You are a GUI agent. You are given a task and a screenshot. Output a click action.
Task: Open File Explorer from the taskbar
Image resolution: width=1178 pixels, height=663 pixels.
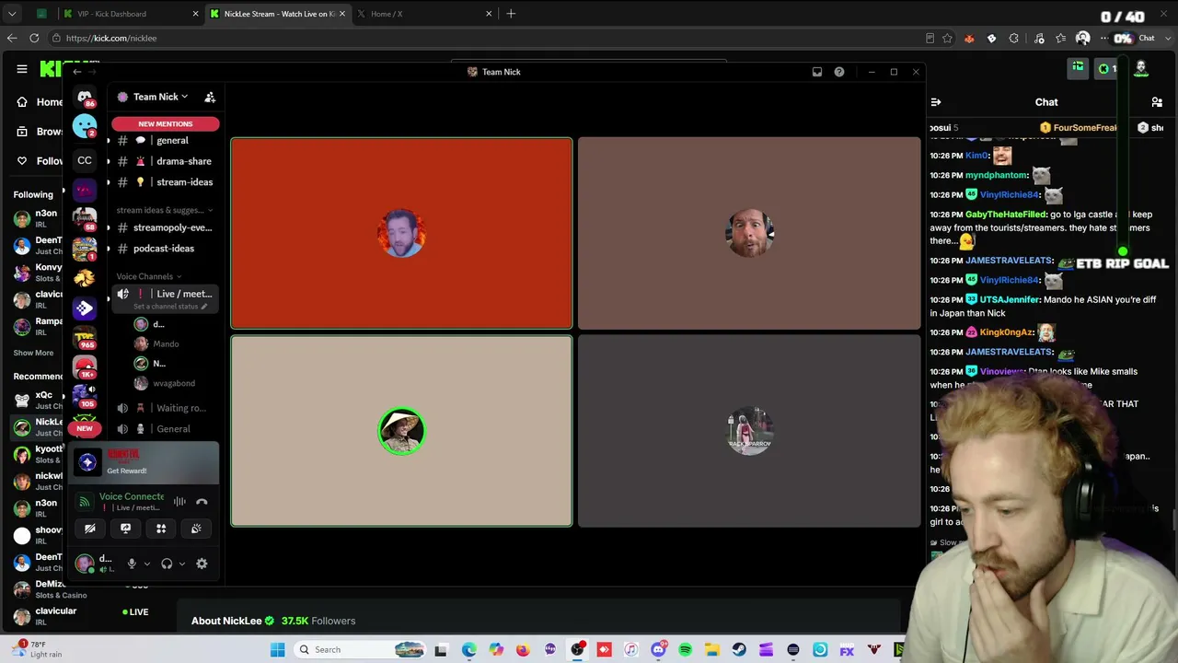point(712,650)
